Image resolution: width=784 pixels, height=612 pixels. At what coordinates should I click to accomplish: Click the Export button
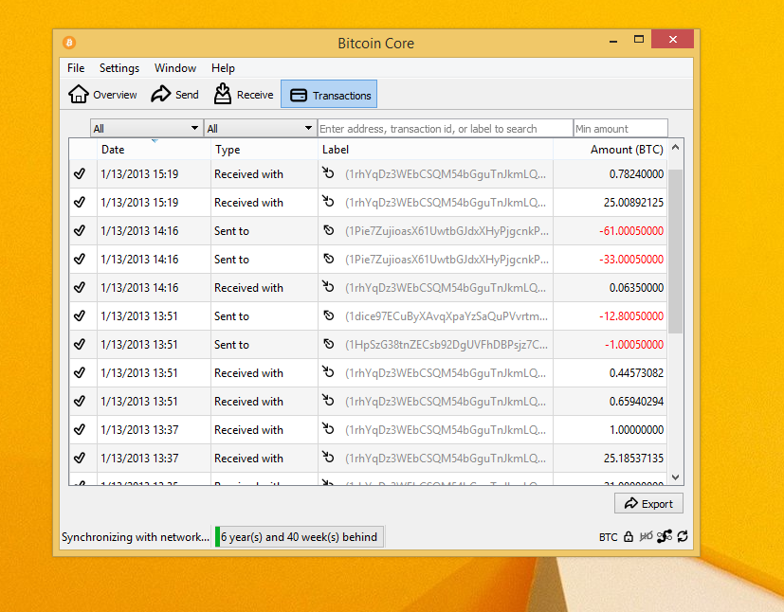point(648,504)
